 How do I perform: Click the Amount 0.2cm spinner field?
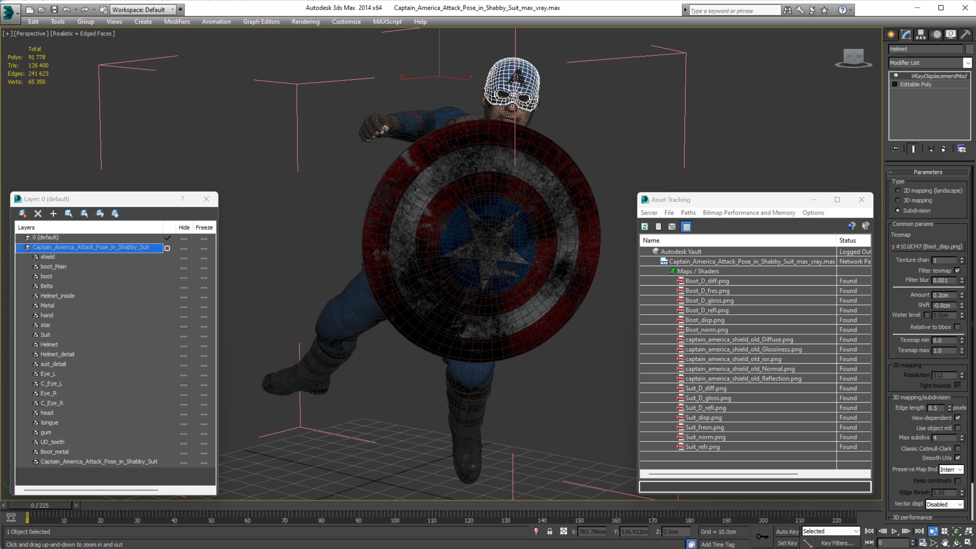944,295
